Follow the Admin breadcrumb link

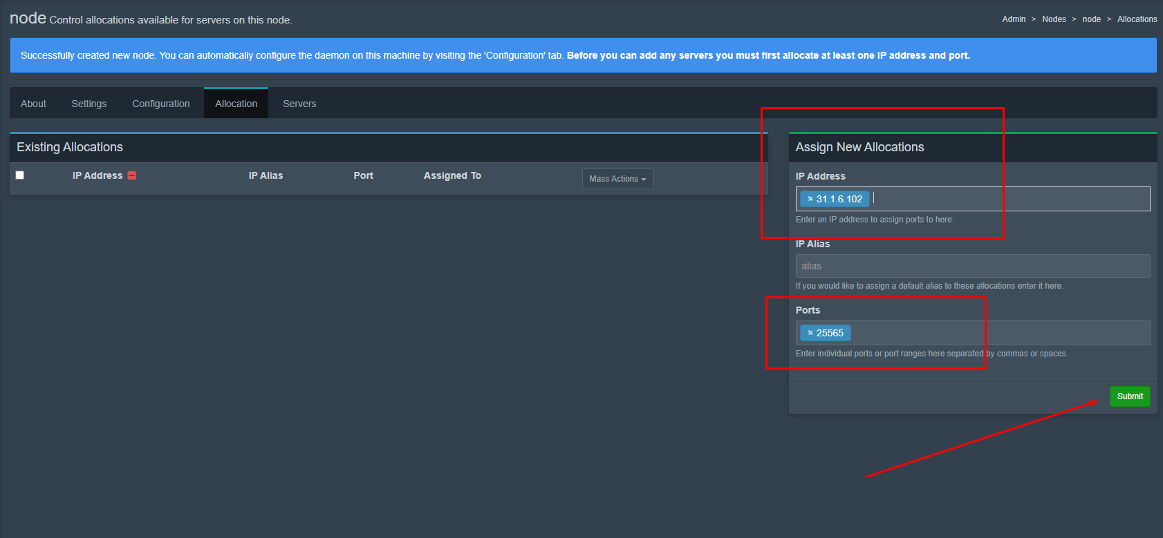tap(1014, 19)
